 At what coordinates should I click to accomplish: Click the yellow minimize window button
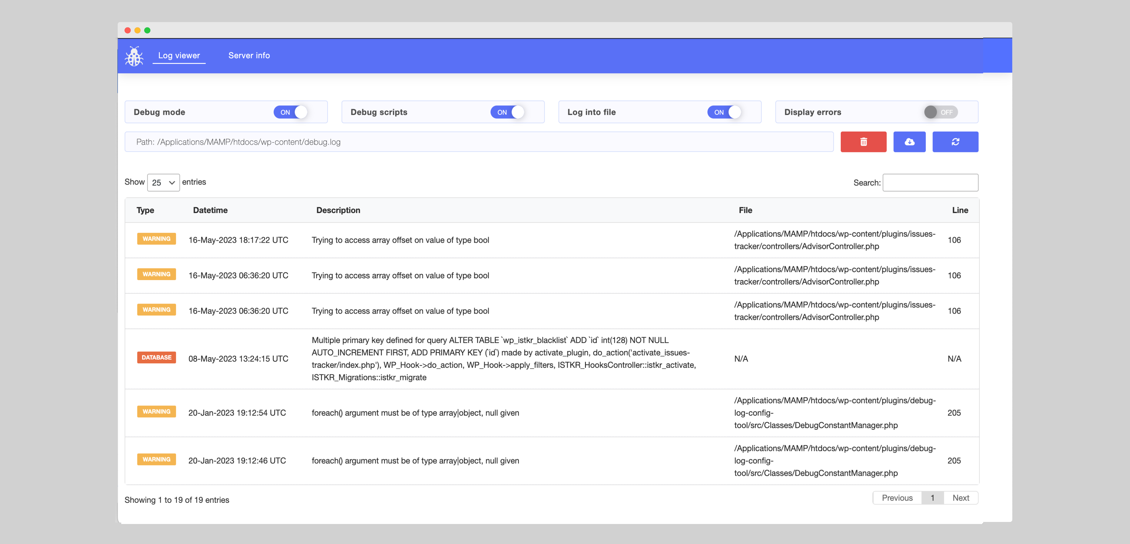pyautogui.click(x=137, y=30)
